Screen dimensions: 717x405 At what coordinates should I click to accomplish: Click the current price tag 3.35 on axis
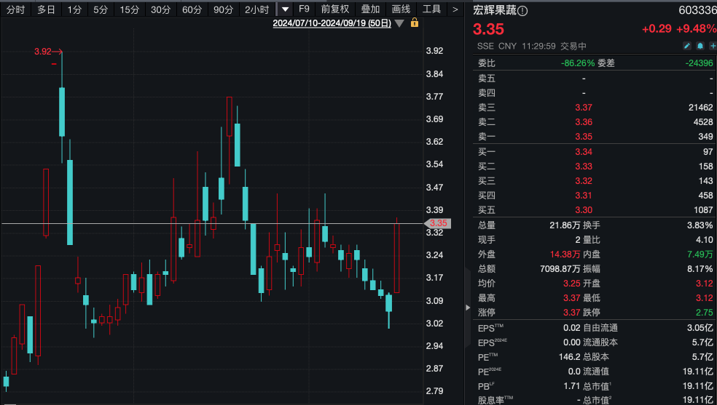coord(437,223)
